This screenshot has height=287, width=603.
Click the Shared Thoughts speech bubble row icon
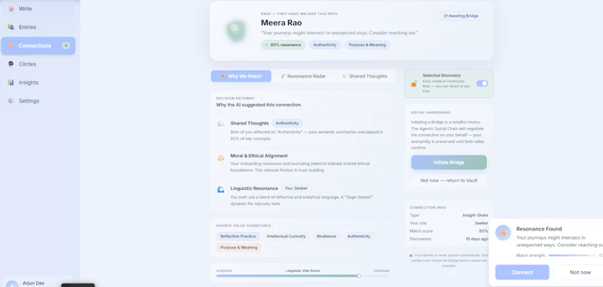coord(221,124)
